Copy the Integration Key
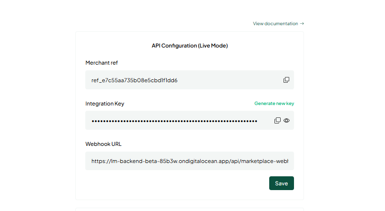The height and width of the screenshot is (211, 385). 277,120
